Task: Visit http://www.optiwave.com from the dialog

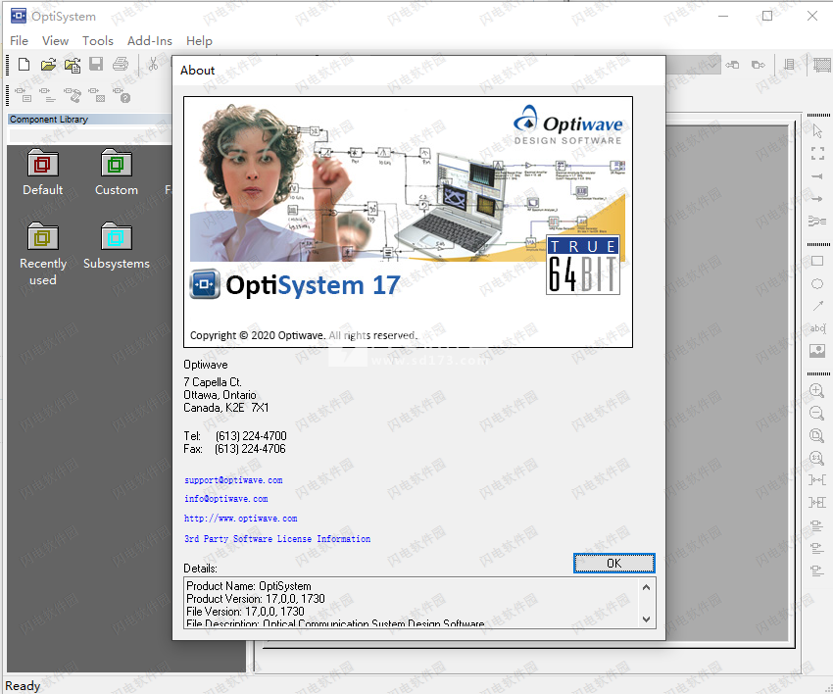Action: click(240, 518)
